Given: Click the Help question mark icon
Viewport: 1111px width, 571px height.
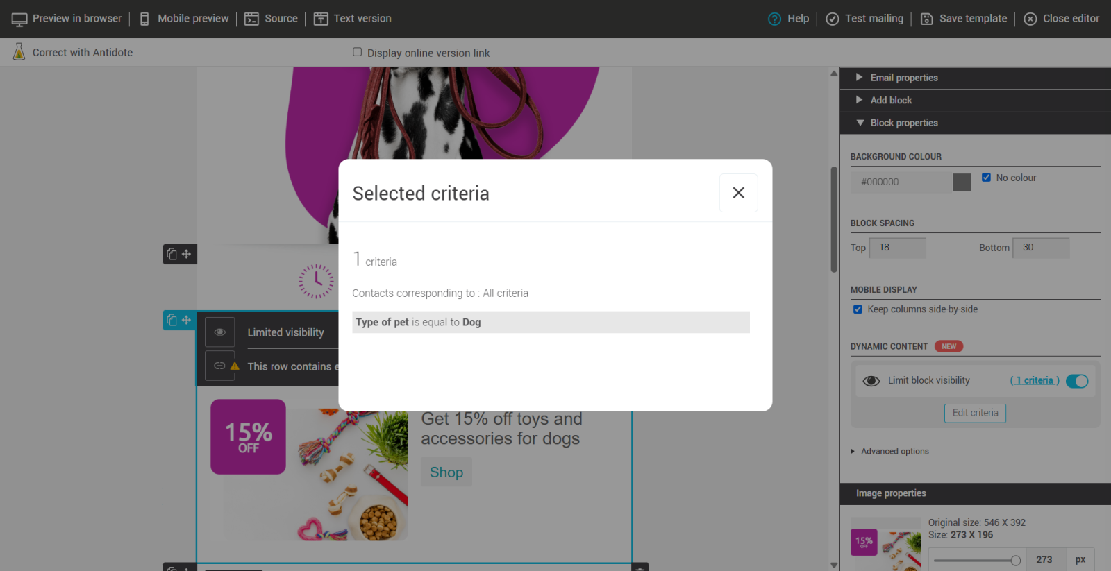Looking at the screenshot, I should [774, 19].
